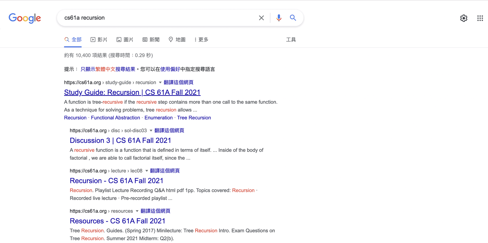488x243 pixels.
Task: Click the https://cs61a.org › resources URL text
Action: (x=101, y=211)
